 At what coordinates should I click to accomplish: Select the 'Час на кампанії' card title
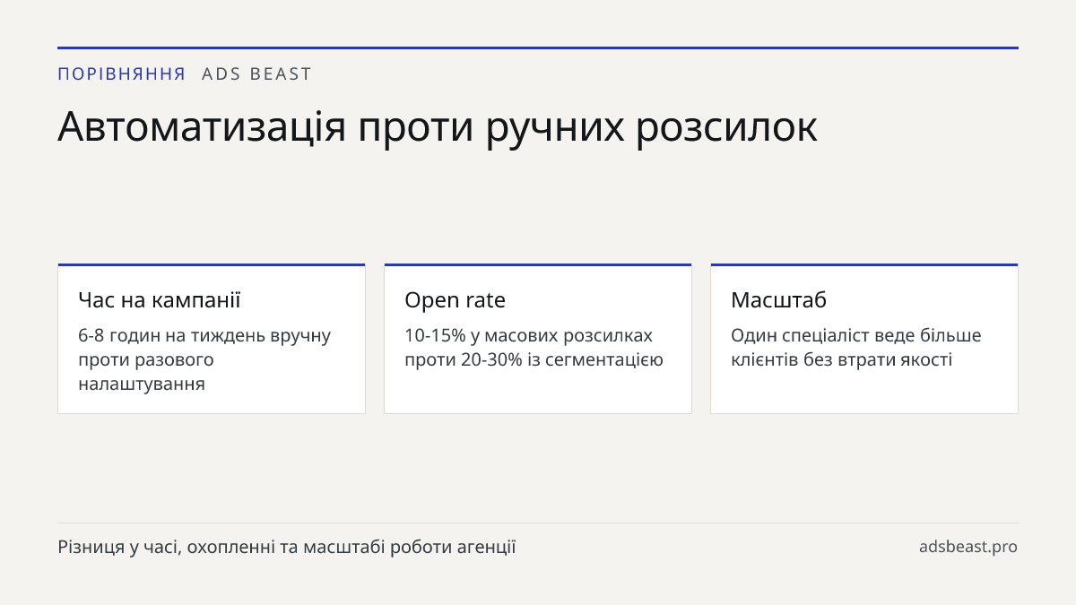pos(160,300)
